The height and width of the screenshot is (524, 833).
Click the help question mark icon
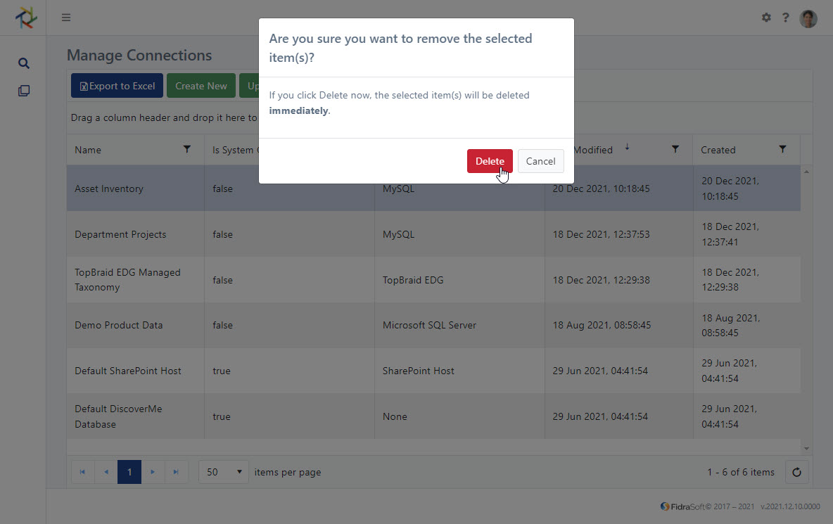tap(785, 18)
